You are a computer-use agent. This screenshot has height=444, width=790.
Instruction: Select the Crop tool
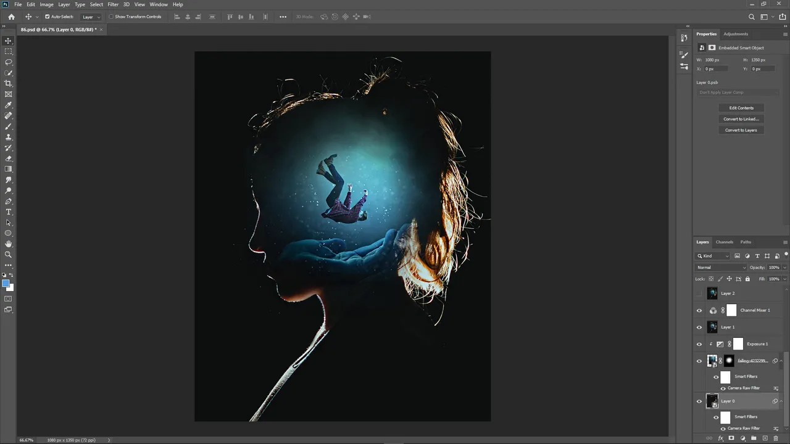[x=8, y=83]
